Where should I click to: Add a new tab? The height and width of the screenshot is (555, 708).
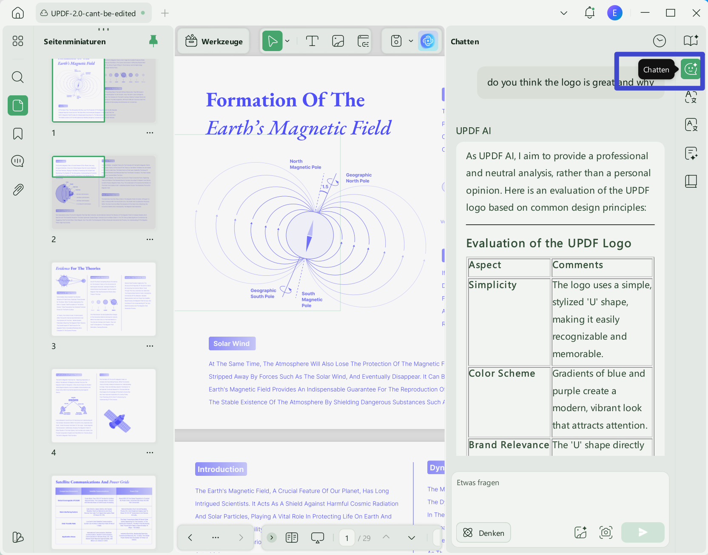pos(165,13)
